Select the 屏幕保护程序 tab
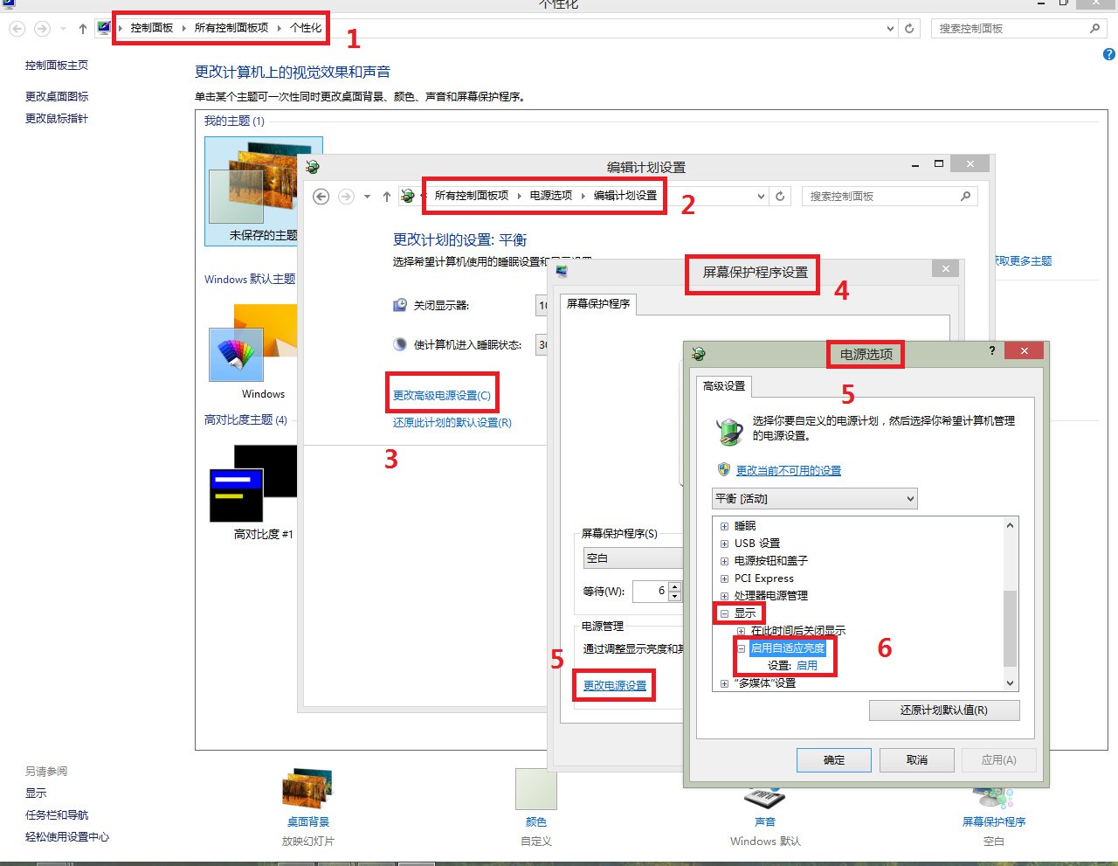Image resolution: width=1118 pixels, height=866 pixels. tap(597, 304)
